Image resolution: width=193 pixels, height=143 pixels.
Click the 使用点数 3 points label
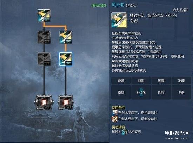pyautogui.click(x=99, y=5)
